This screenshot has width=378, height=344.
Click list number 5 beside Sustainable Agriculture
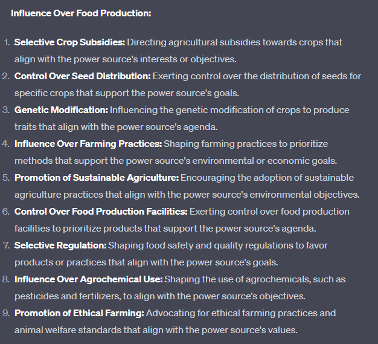click(6, 178)
